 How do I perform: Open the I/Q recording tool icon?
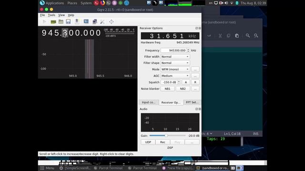tap(77, 21)
